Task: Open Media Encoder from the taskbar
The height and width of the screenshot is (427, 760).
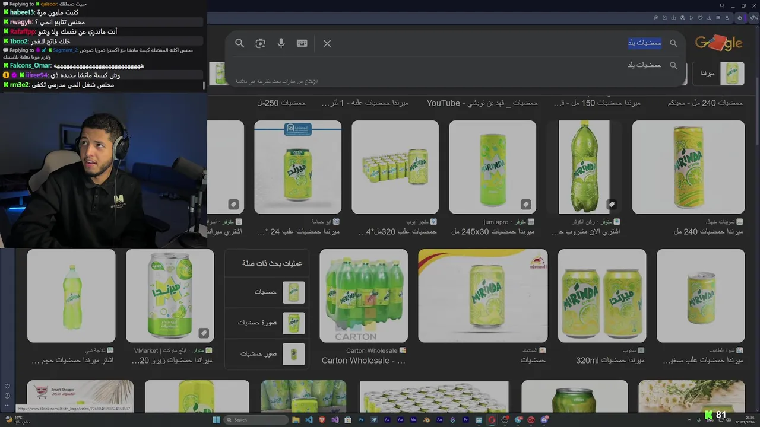Action: tap(413, 420)
